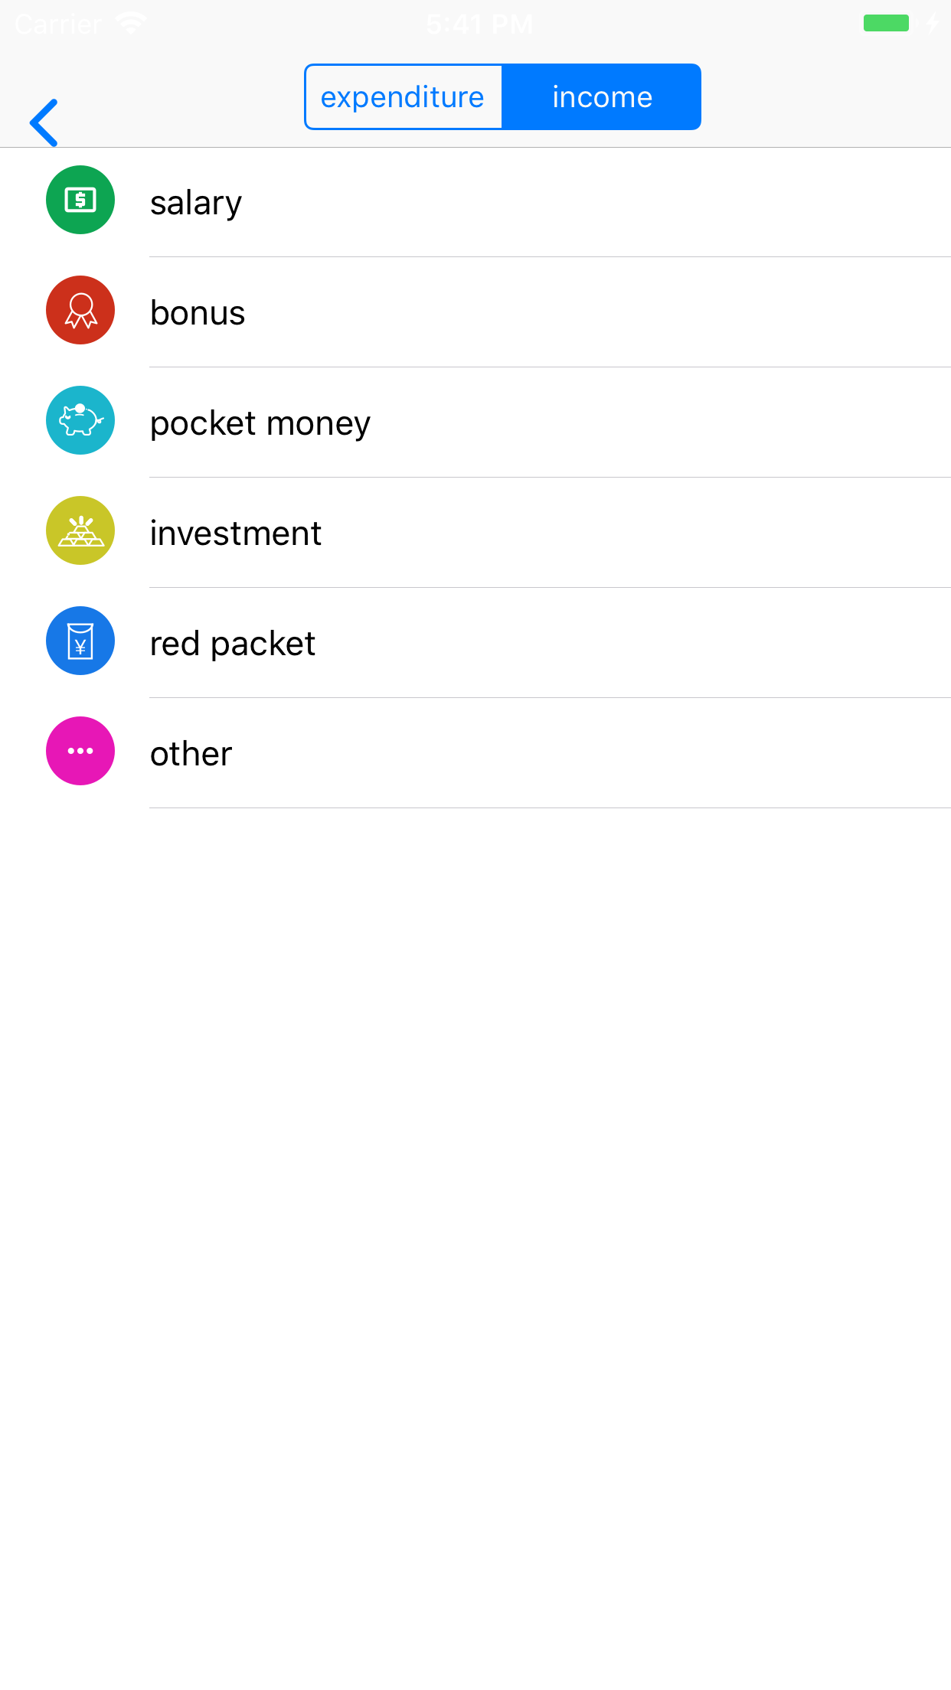Viewport: 951px width, 1690px height.
Task: Pick the pocket money category label
Action: click(260, 423)
